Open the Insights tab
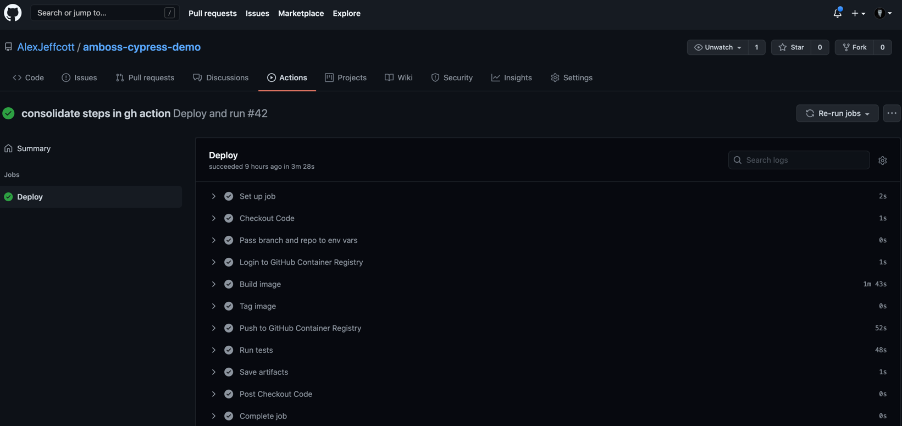This screenshot has width=902, height=426. coord(511,78)
